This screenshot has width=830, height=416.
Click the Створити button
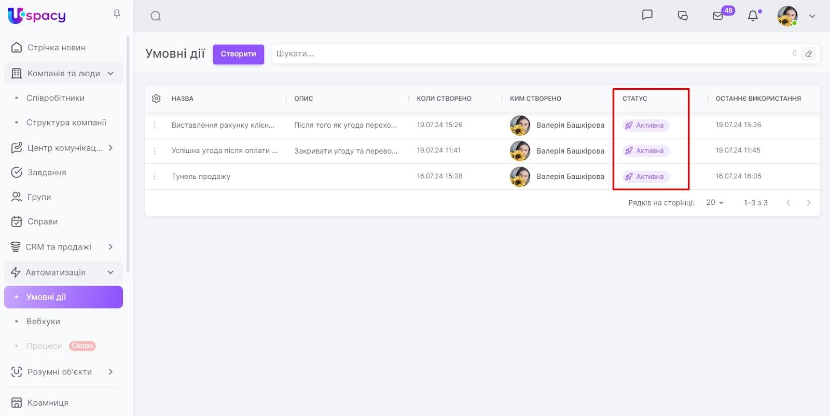pos(238,54)
